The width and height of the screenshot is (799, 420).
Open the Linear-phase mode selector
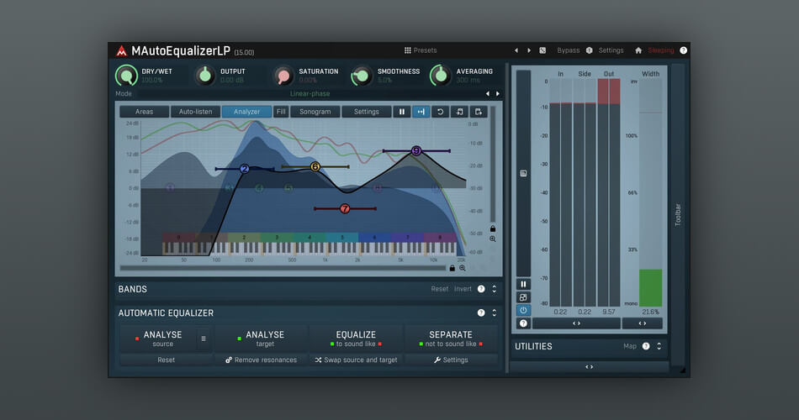(x=310, y=94)
